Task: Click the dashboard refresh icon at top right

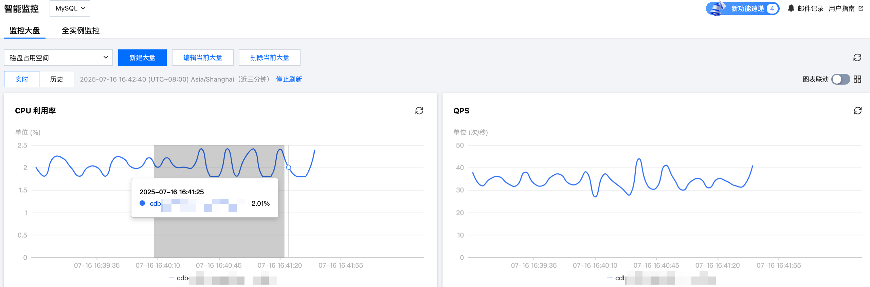Action: pyautogui.click(x=857, y=58)
